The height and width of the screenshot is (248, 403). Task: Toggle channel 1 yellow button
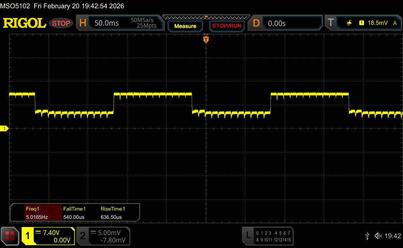click(28, 236)
